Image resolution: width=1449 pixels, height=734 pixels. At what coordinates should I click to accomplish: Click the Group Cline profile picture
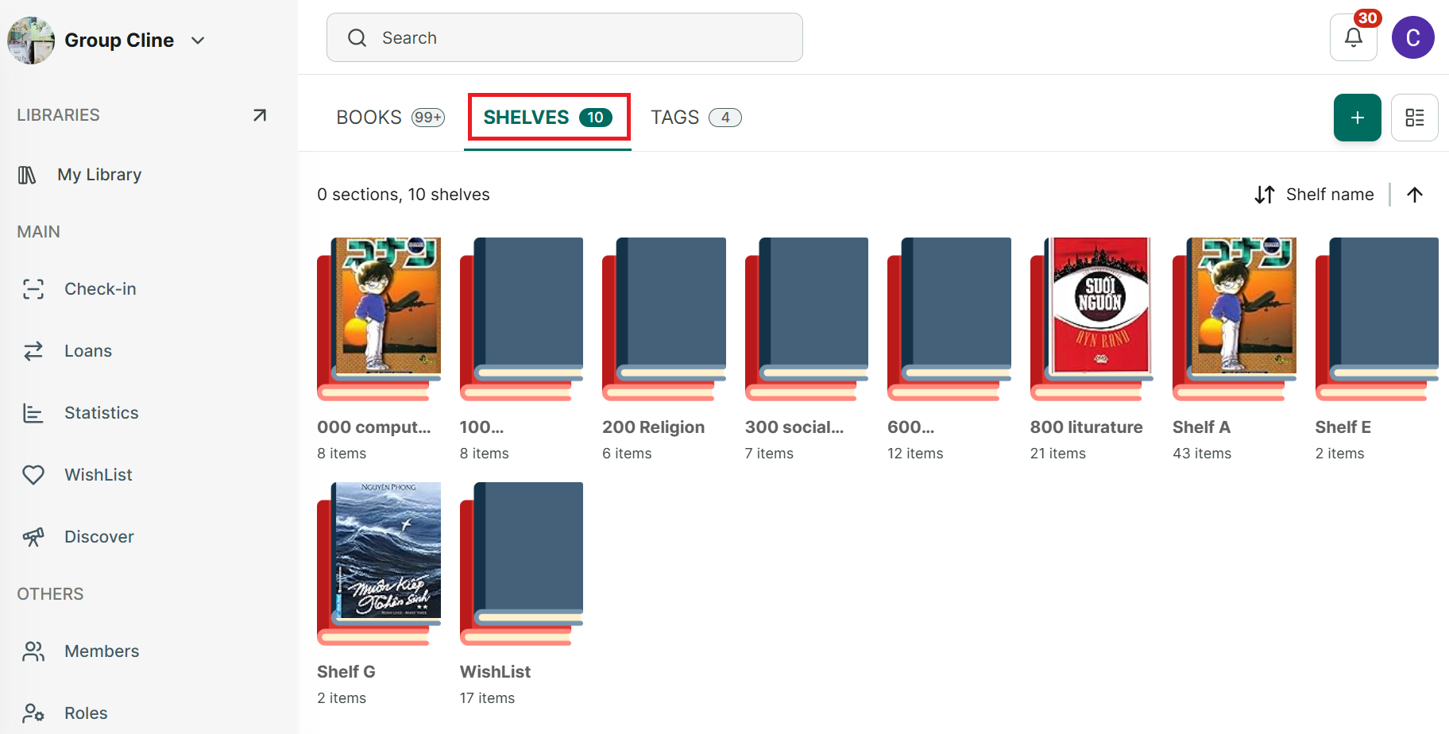point(31,41)
